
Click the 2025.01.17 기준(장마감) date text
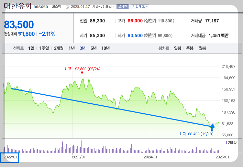(92, 7)
